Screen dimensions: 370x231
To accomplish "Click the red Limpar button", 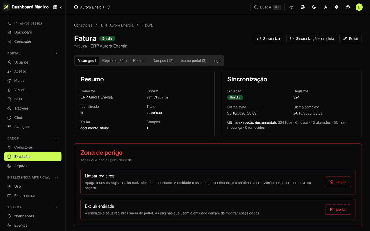I will (x=338, y=182).
